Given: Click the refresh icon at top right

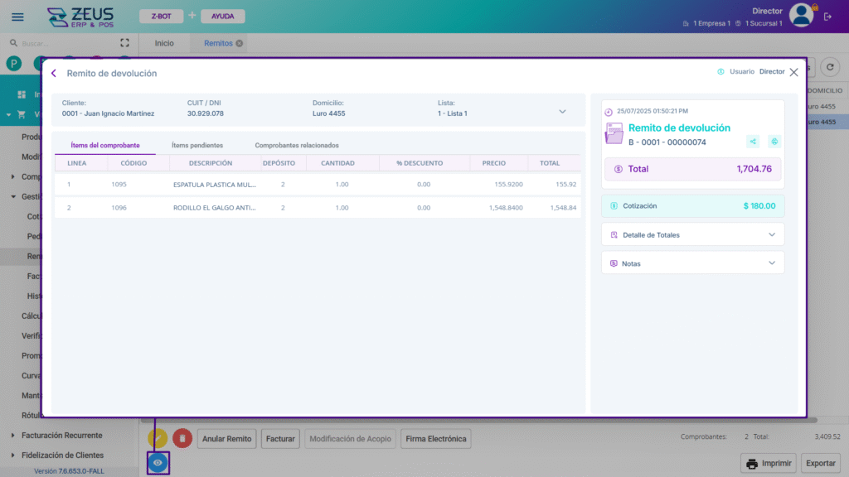Looking at the screenshot, I should click(x=829, y=67).
